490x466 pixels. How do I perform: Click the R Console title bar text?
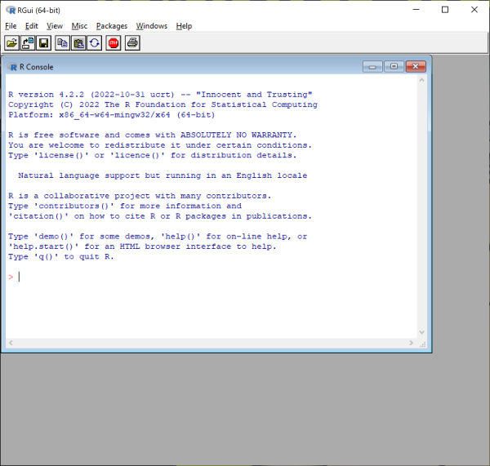36,67
